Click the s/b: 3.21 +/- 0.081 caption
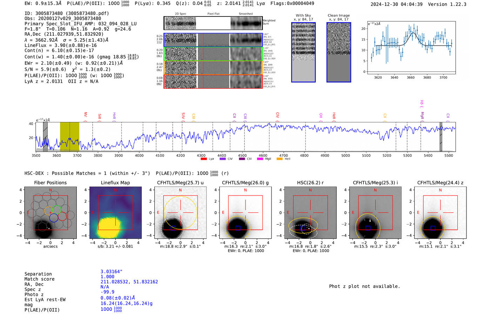 click(x=115, y=246)
